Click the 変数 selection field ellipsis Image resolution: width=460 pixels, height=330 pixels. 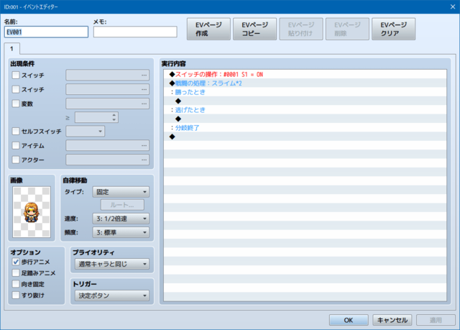click(144, 104)
